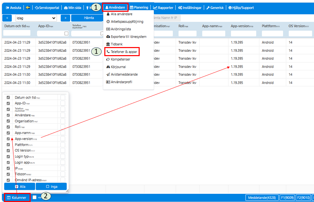Screen dimensions: 314x202
Task: Uncheck OS Version column checkbox
Action: pyautogui.click(x=8, y=151)
